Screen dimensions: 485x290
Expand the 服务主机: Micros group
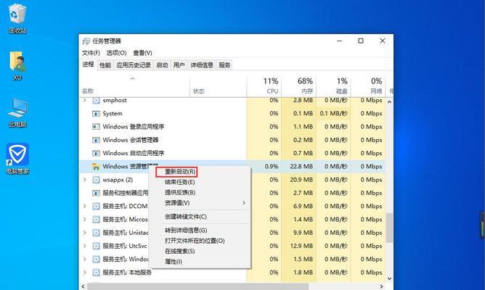click(84, 219)
